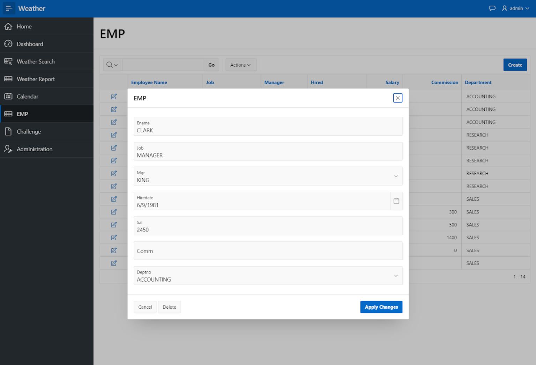Open the Actions menu
This screenshot has width=536, height=365.
click(x=240, y=65)
